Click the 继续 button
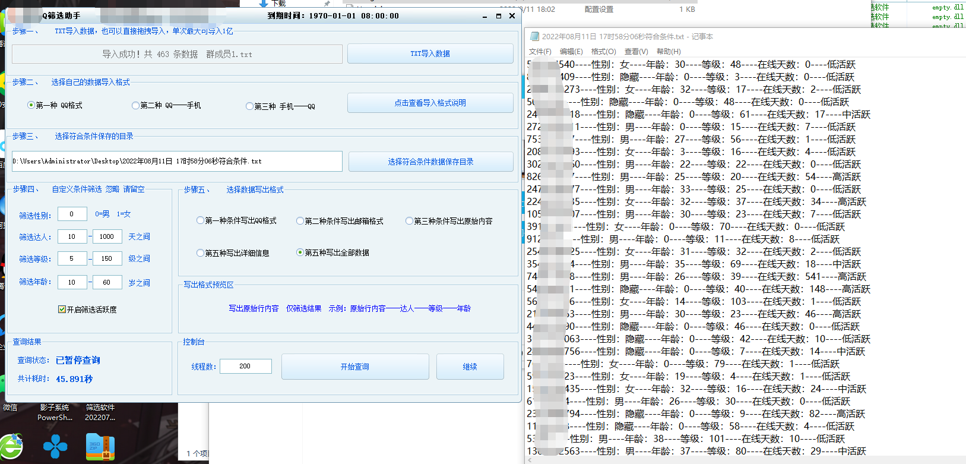The width and height of the screenshot is (966, 464). pos(470,367)
